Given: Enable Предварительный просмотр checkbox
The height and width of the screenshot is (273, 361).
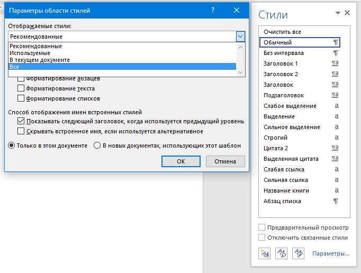Looking at the screenshot, I should pos(262,228).
